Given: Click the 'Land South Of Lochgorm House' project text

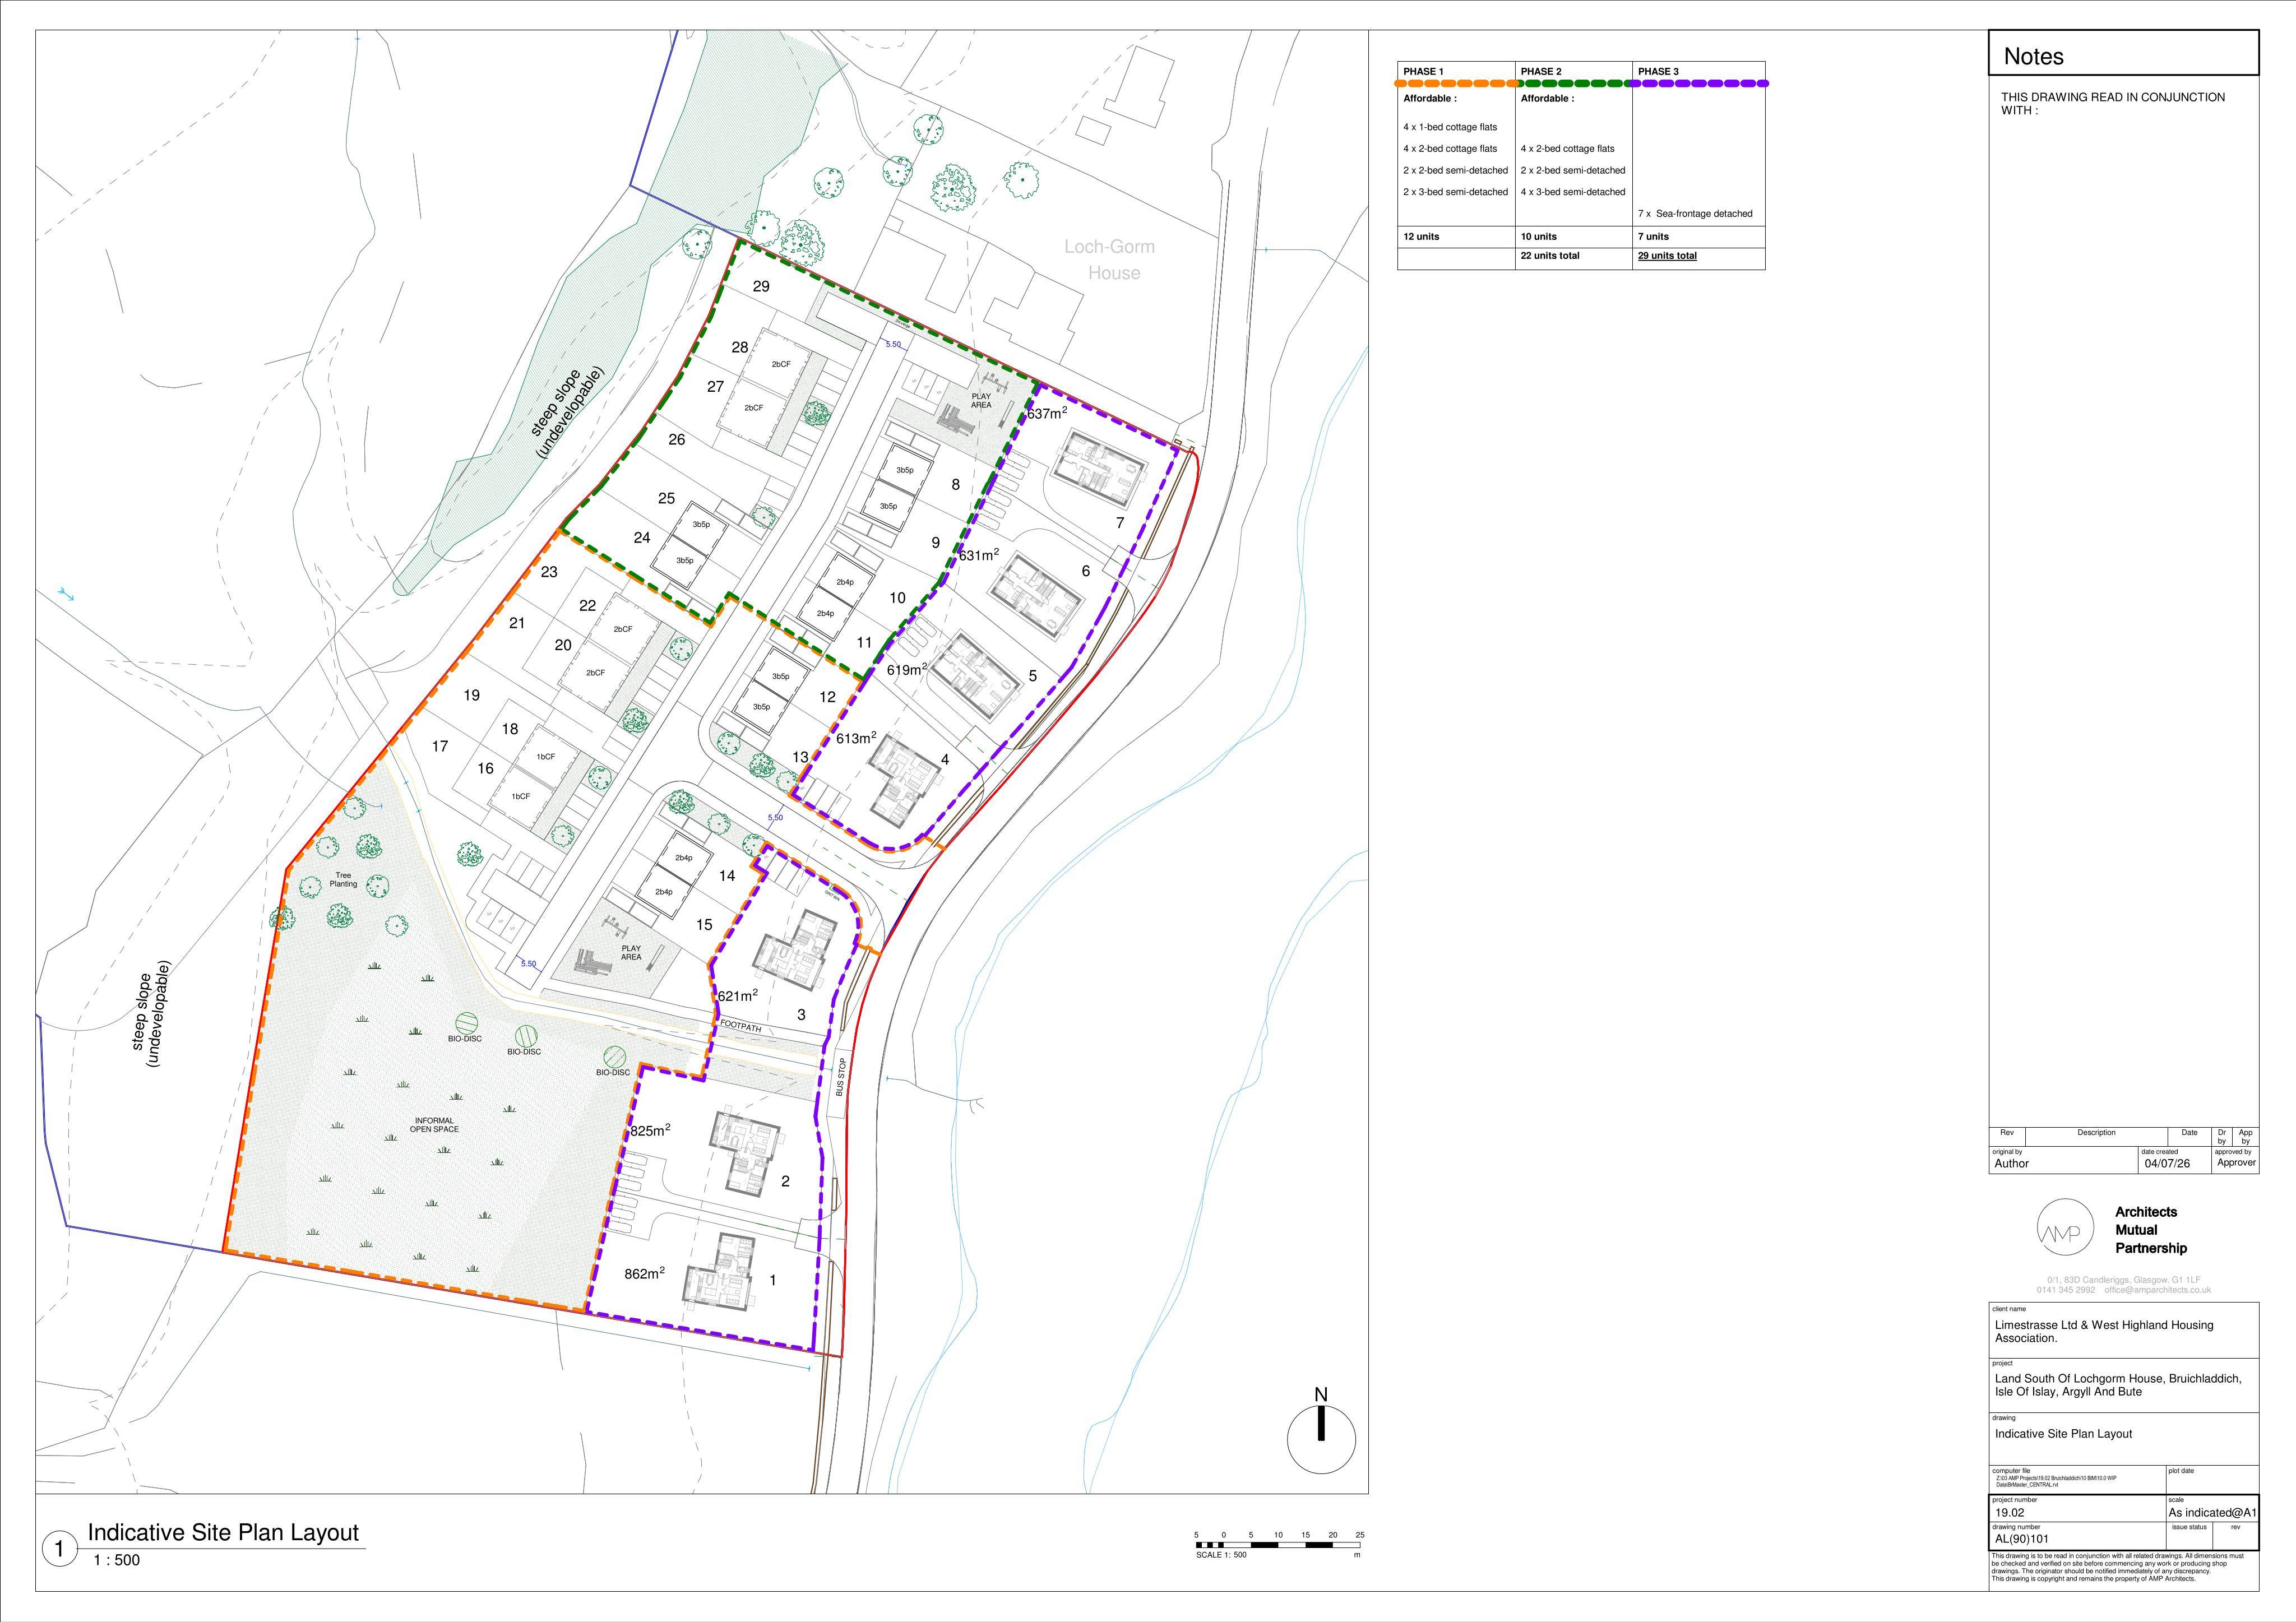Looking at the screenshot, I should tap(2118, 1385).
